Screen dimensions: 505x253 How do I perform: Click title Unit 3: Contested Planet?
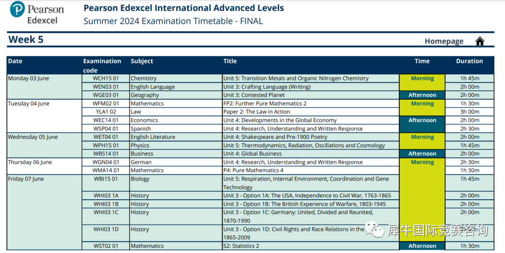click(x=254, y=95)
